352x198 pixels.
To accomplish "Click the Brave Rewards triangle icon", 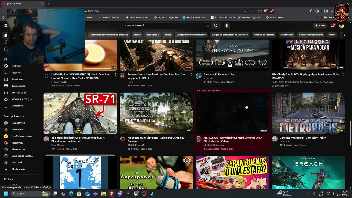I will pyautogui.click(x=271, y=11).
